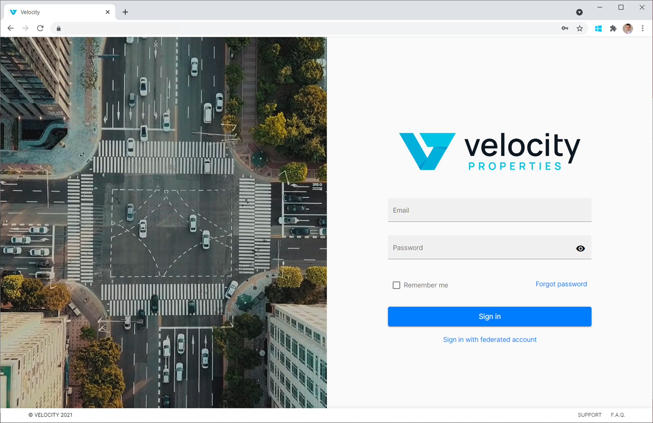
Task: Minimize the browser window
Action: (x=600, y=7)
